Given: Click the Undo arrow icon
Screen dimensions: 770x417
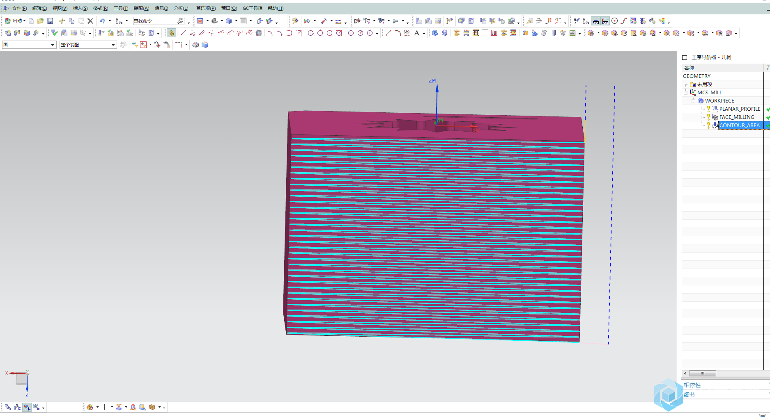Looking at the screenshot, I should coord(102,21).
